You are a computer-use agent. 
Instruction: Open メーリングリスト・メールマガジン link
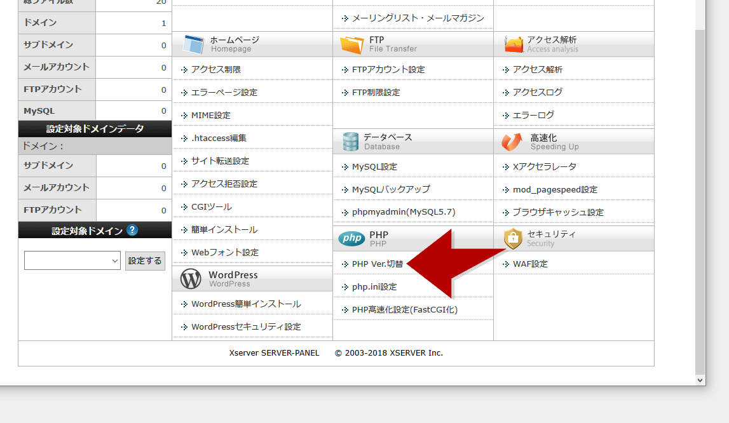pos(418,18)
